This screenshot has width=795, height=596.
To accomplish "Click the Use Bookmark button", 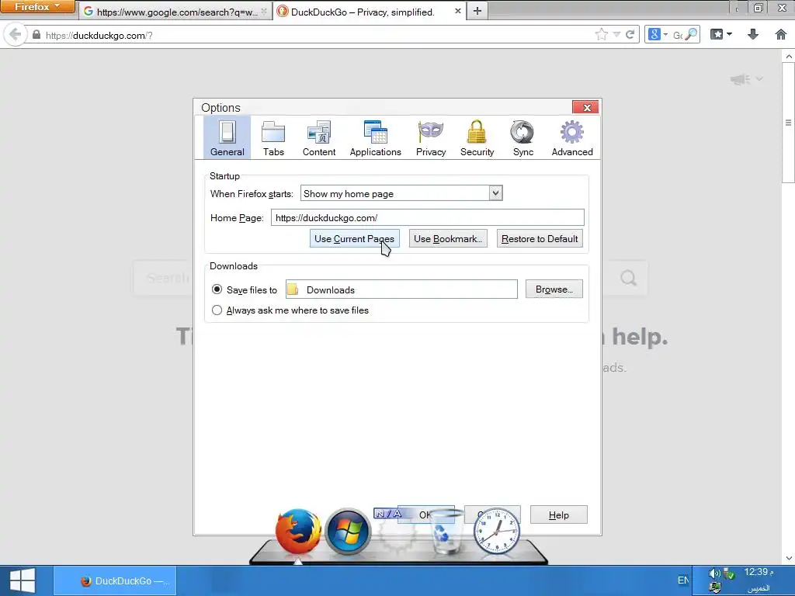I will pos(448,239).
